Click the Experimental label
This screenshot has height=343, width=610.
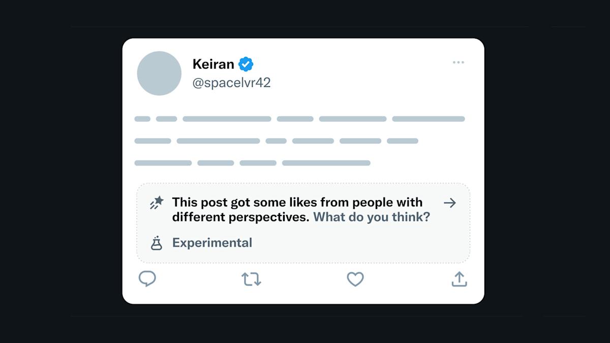[x=212, y=243]
